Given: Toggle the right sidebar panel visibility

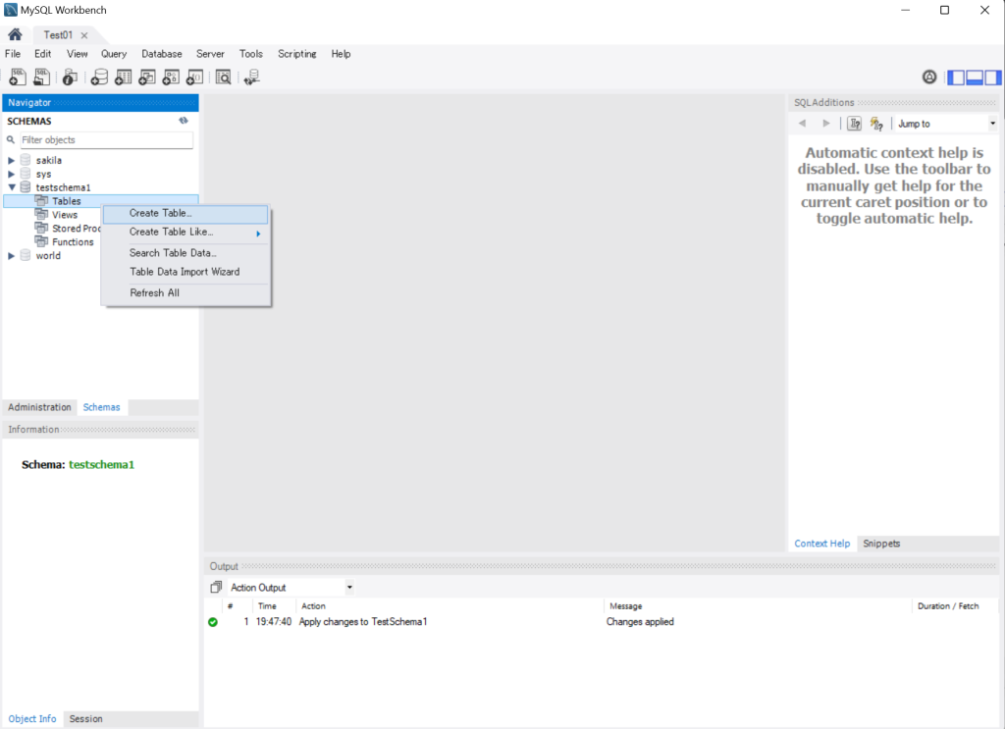Looking at the screenshot, I should click(993, 78).
